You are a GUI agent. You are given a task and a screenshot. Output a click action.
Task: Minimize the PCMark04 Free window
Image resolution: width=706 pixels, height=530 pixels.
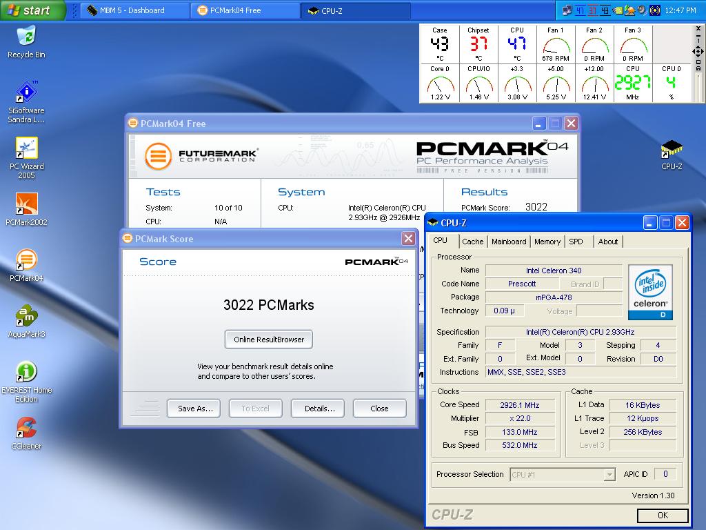coord(539,123)
